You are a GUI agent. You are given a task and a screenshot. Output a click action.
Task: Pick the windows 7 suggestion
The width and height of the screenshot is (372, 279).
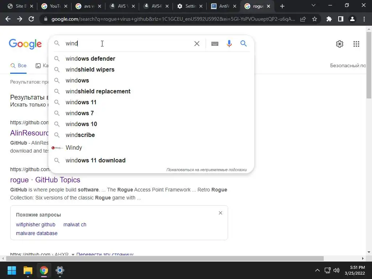click(x=151, y=113)
